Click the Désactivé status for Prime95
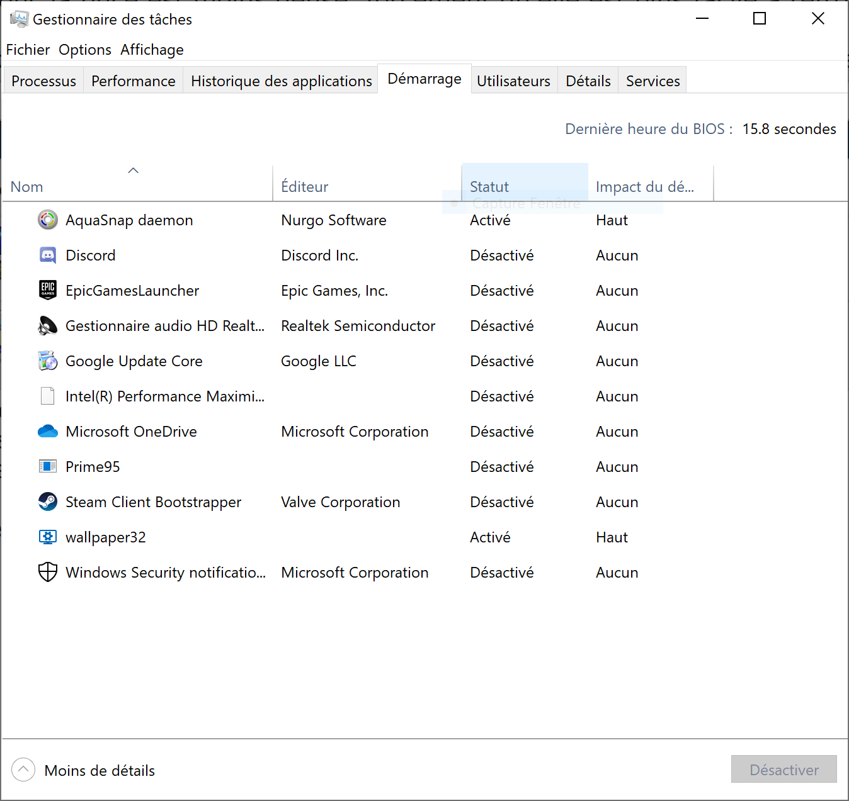Viewport: 849px width, 801px height. 502,467
